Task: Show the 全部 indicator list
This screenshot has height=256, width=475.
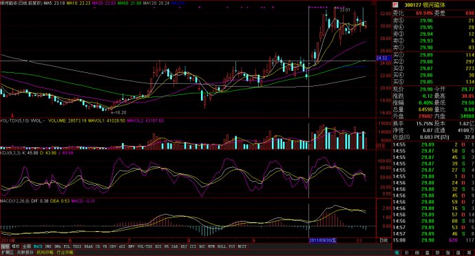Action: click(27, 246)
